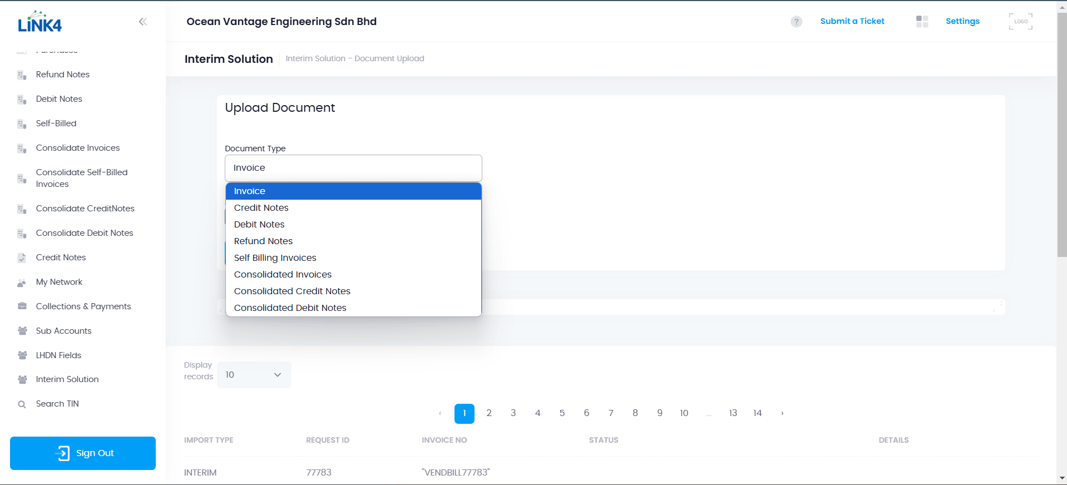
Task: Open Interim Solution in sidebar
Action: click(67, 379)
